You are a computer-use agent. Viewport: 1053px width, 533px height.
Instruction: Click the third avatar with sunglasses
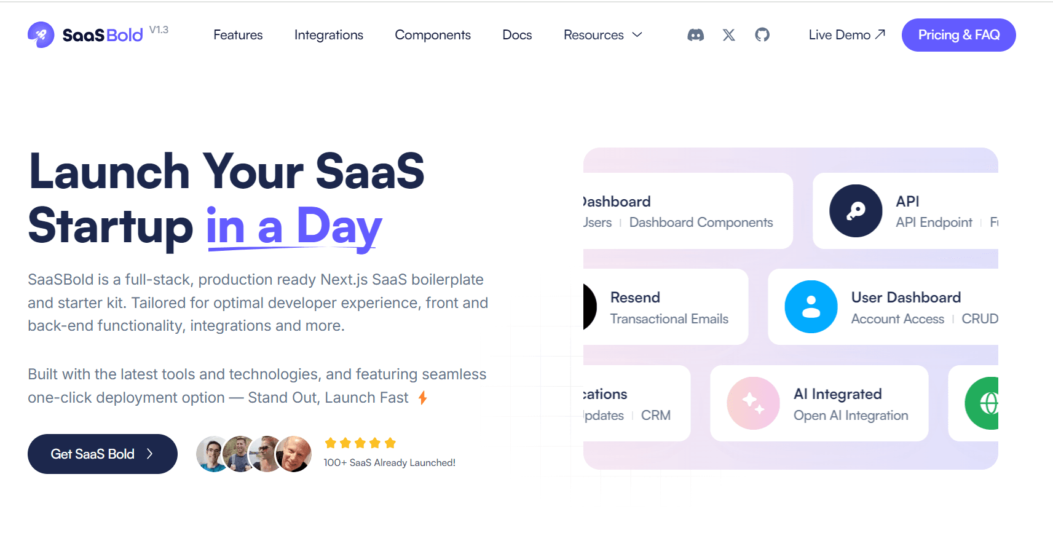point(265,454)
